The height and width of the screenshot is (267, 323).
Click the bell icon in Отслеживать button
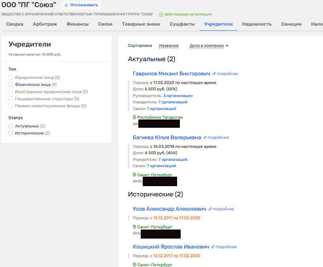click(x=66, y=5)
